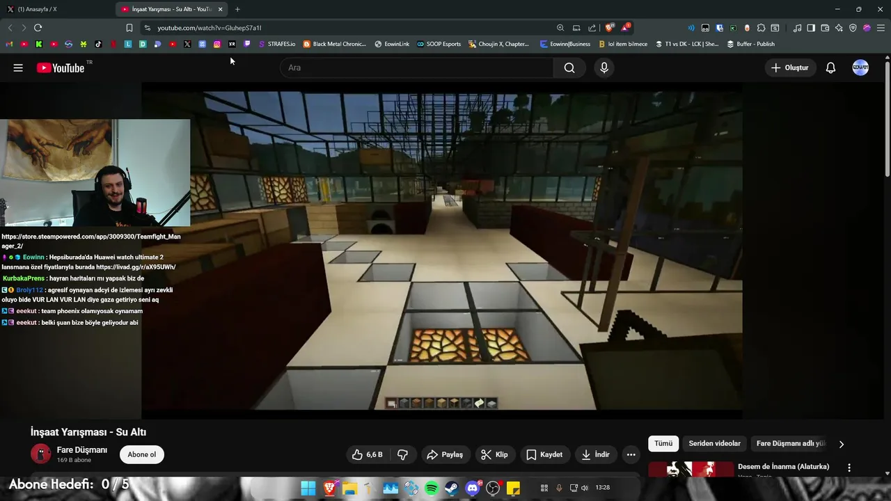Open the YouTube account avatar menu

[860, 67]
